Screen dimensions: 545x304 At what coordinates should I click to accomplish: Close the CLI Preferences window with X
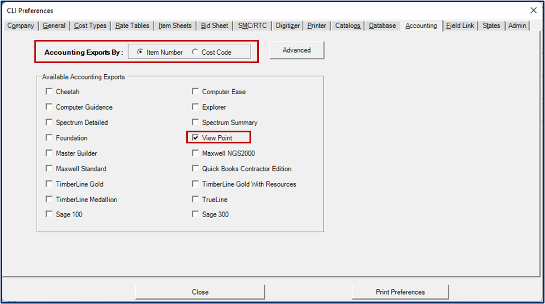point(533,11)
